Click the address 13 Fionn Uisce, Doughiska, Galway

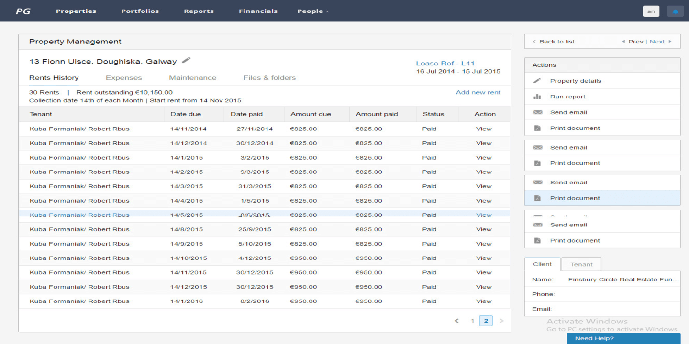point(103,61)
